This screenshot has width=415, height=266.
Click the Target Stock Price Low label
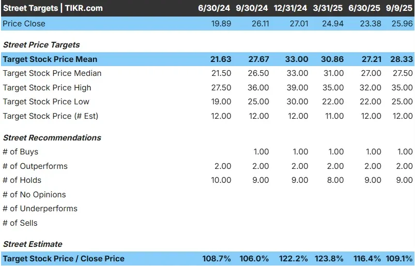[x=46, y=102]
